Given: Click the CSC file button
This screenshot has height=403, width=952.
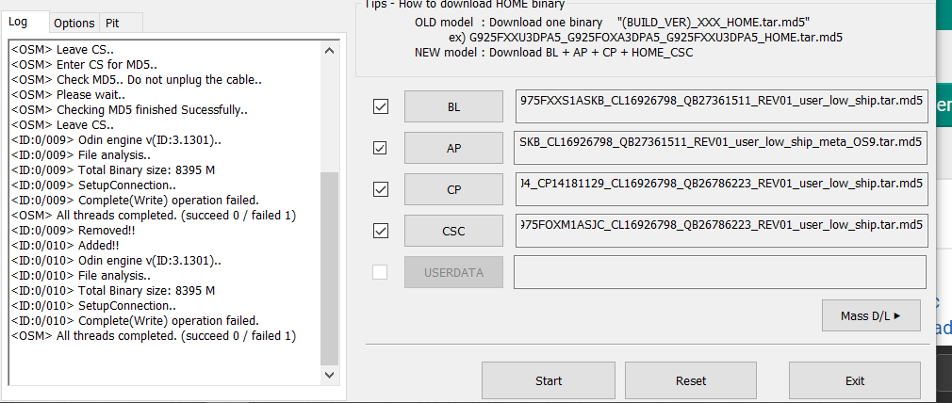Looking at the screenshot, I should pyautogui.click(x=453, y=231).
